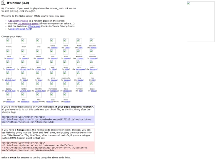
Task: Open the 'Cat Herding game!' link
Action: point(28,24)
